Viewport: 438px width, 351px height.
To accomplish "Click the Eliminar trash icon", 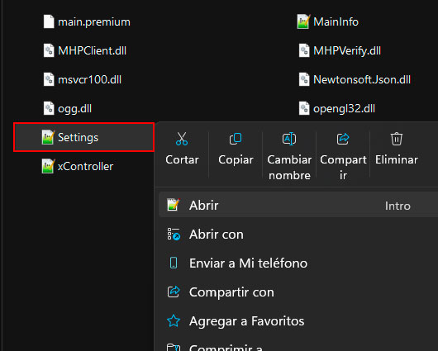I will pyautogui.click(x=397, y=139).
